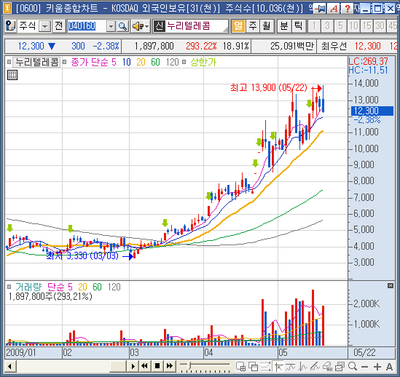Choose the 10 interval button
This screenshot has width=400, height=377.
tap(354, 26)
